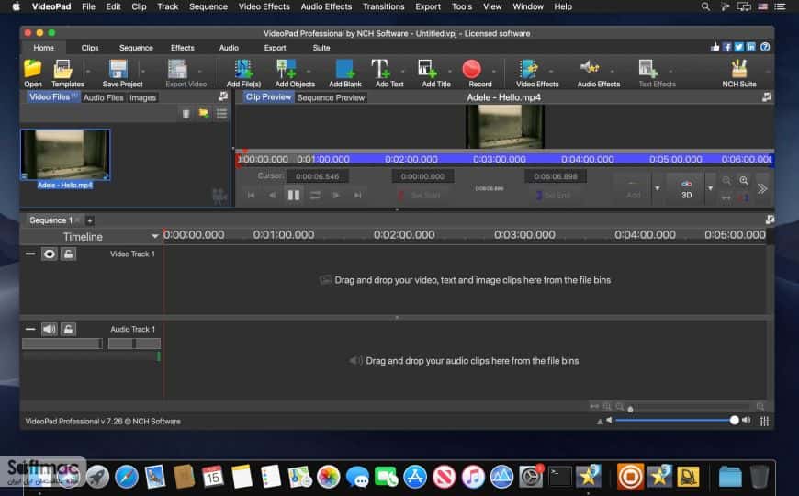This screenshot has width=799, height=496.
Task: Open the Audio Files bin tab
Action: (104, 97)
